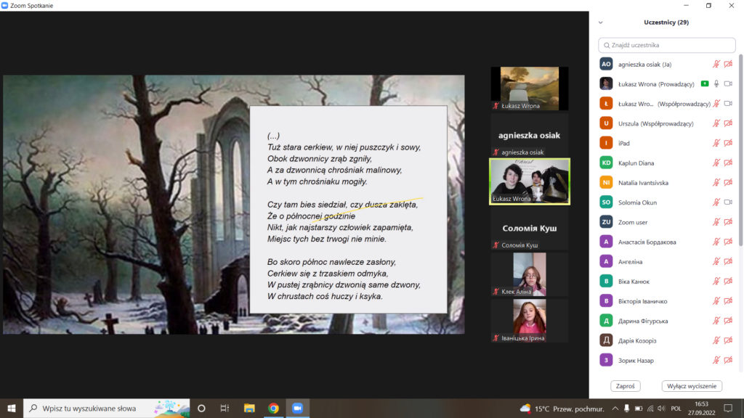Open Google Chrome from the taskbar
744x418 pixels.
[272, 408]
